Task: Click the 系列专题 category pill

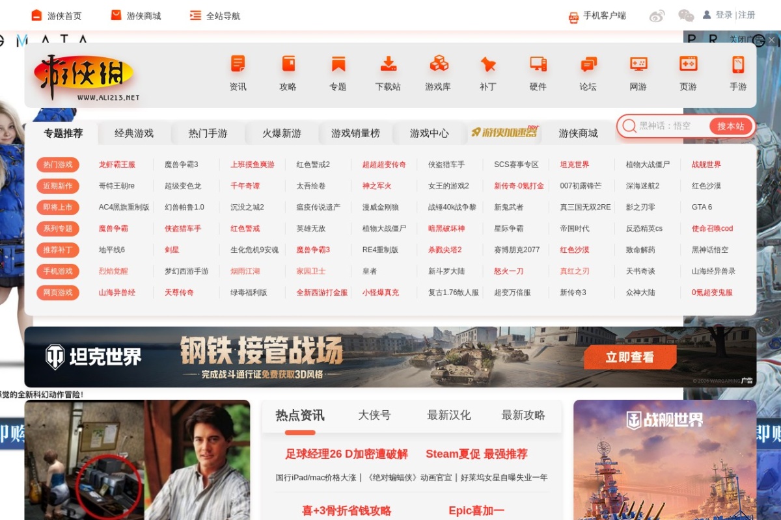Action: click(x=58, y=229)
